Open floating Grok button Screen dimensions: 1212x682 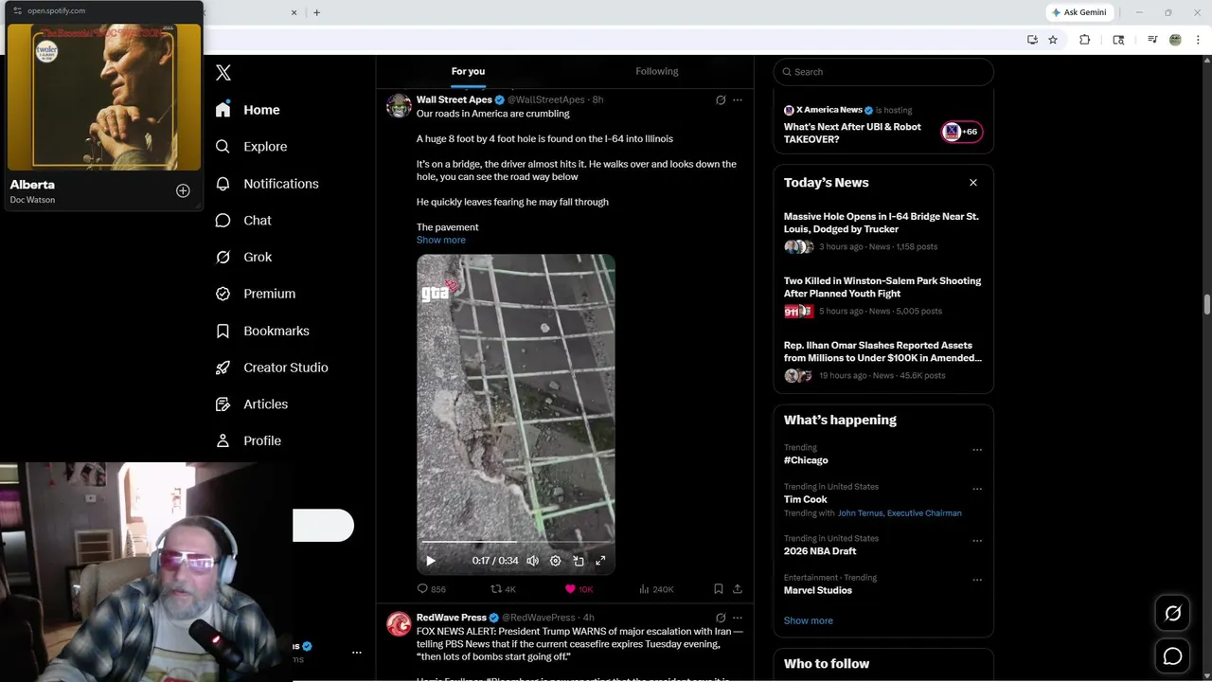[x=1172, y=614]
